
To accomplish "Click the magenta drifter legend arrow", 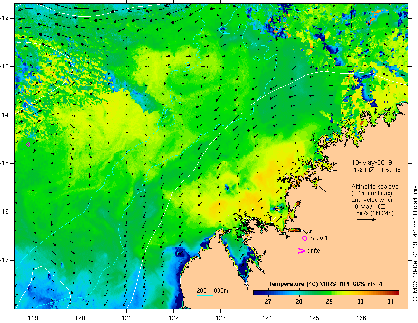I will 302,251.
